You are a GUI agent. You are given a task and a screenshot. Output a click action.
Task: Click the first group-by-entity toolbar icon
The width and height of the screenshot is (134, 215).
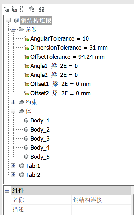pyautogui.click(x=7, y=9)
